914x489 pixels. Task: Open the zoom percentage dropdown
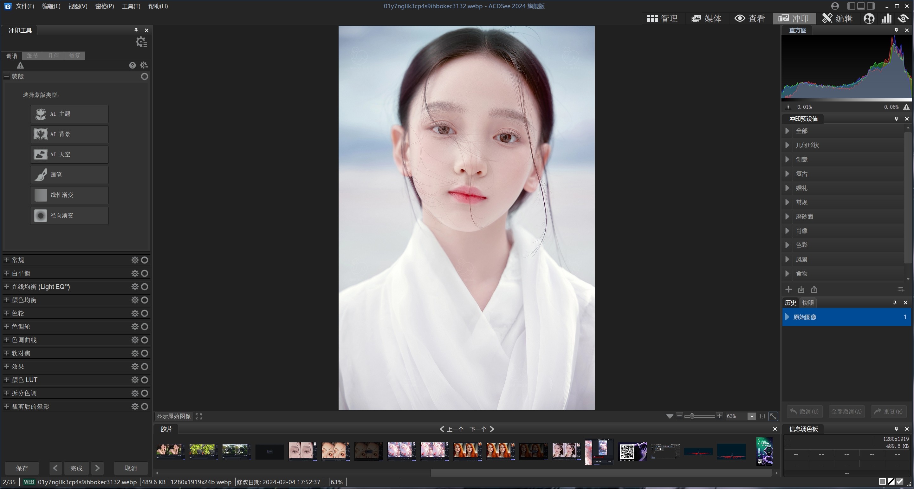click(x=751, y=417)
